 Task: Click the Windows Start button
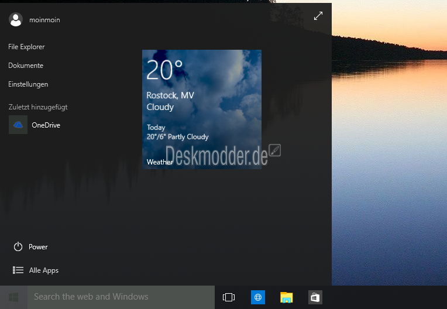tap(13, 297)
